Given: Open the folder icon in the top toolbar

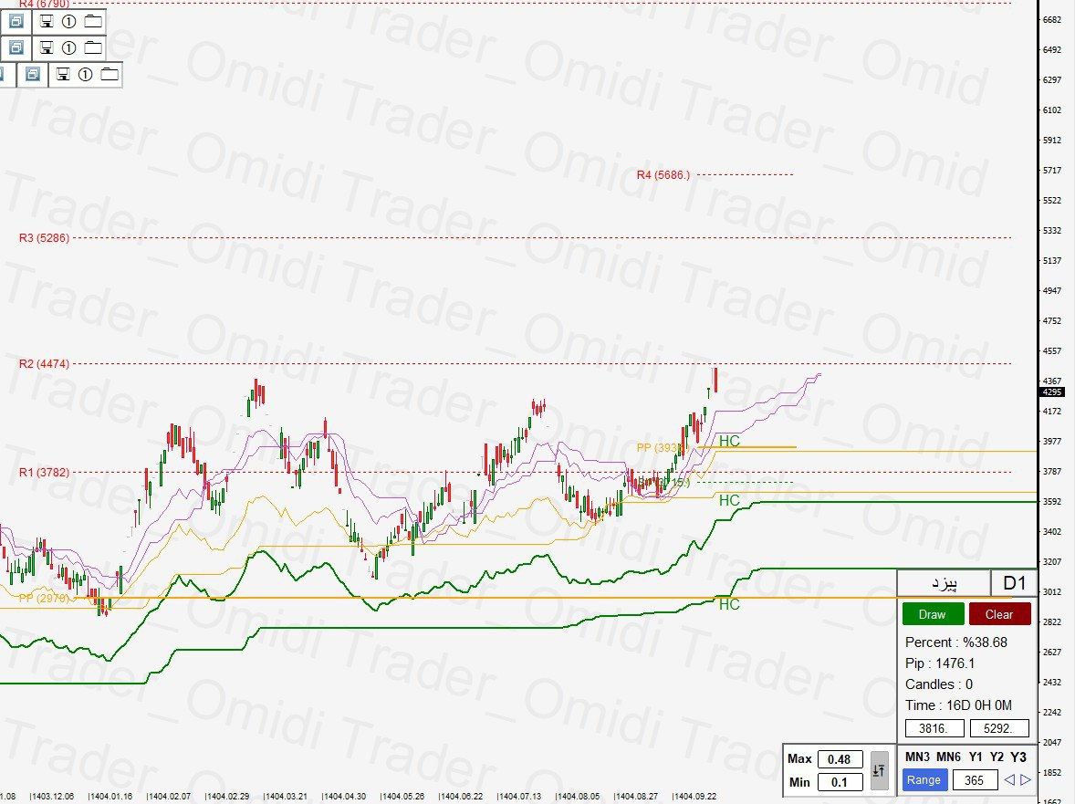Looking at the screenshot, I should 91,21.
